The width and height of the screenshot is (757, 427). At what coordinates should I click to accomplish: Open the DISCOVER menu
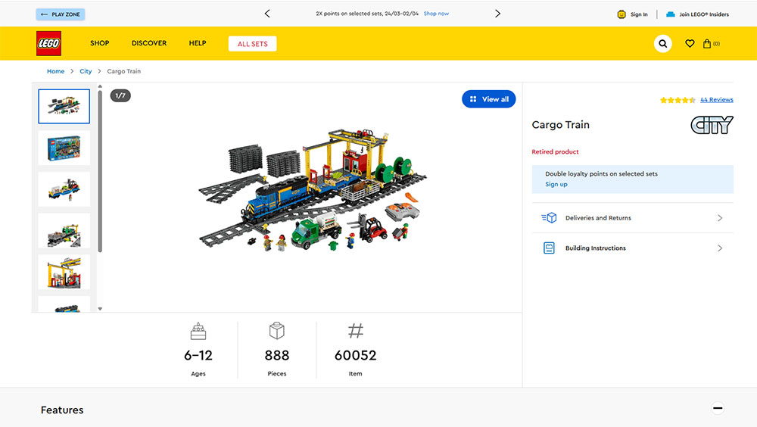[149, 43]
